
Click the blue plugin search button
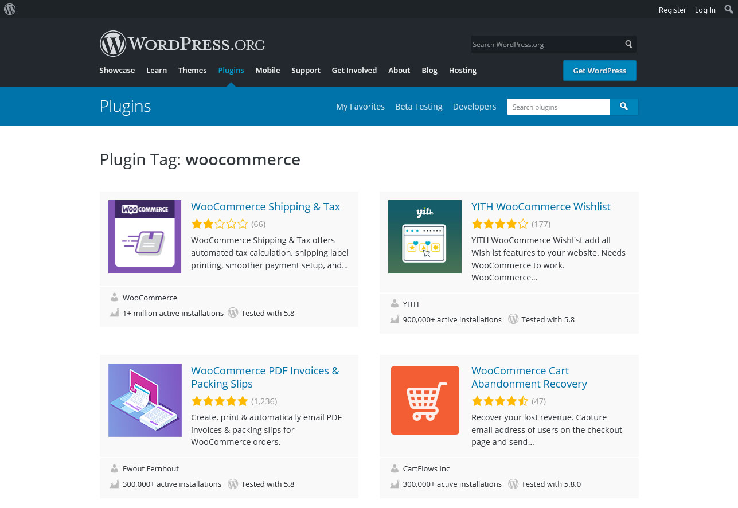tap(624, 107)
